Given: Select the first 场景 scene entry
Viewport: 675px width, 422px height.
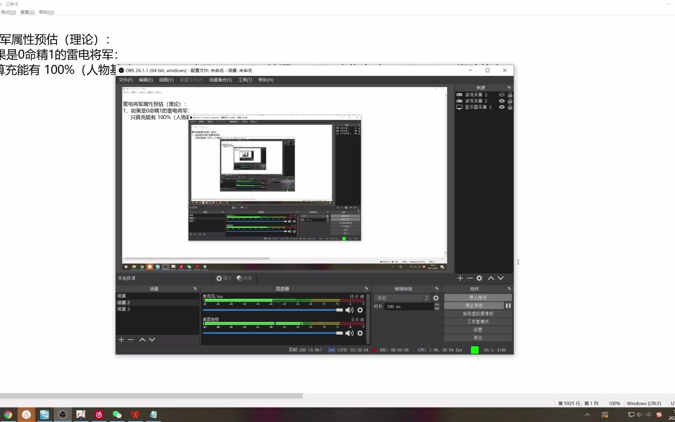Looking at the screenshot, I should click(x=157, y=296).
